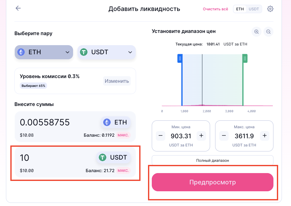Select the blue minimum price range handle
This screenshot has width=291, height=206.
click(180, 58)
